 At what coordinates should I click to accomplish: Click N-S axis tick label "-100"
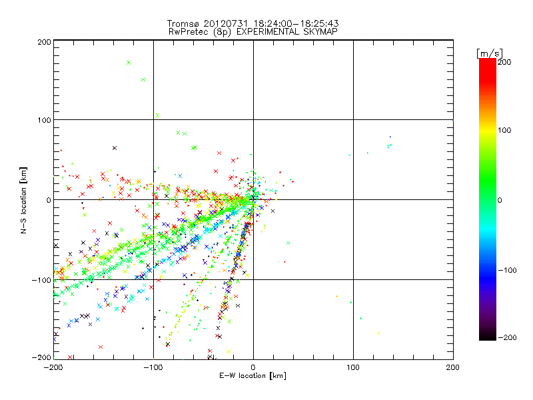41,280
